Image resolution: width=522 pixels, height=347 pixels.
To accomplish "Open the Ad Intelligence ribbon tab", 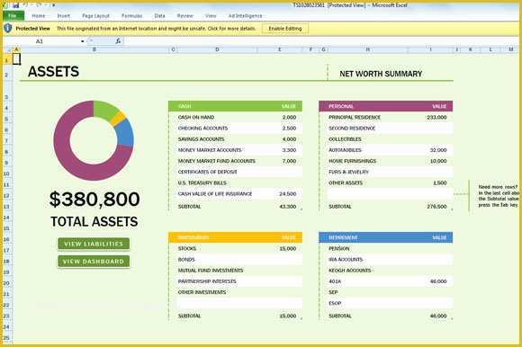I will [x=245, y=15].
